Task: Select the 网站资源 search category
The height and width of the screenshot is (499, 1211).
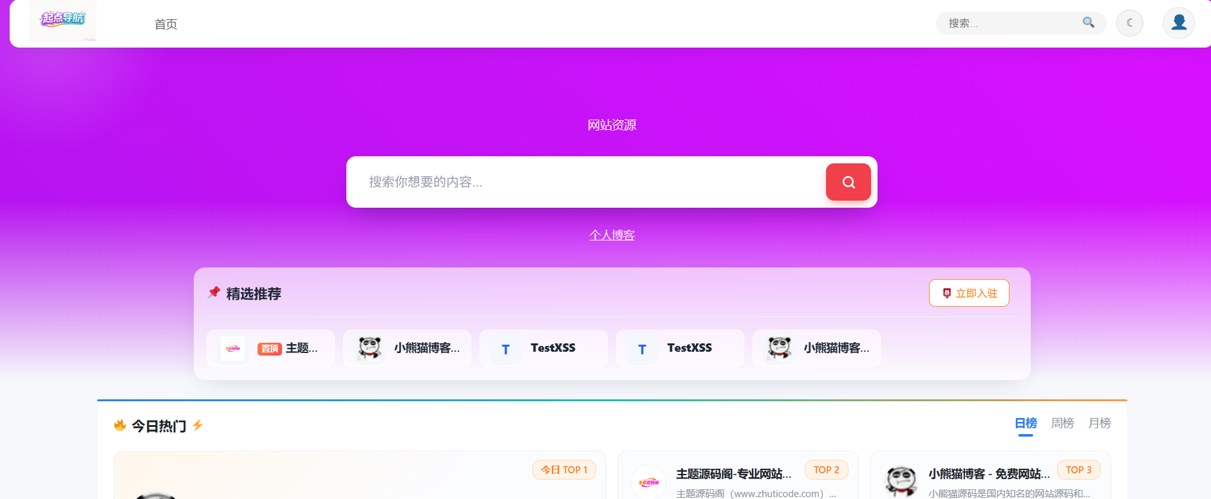Action: [612, 125]
